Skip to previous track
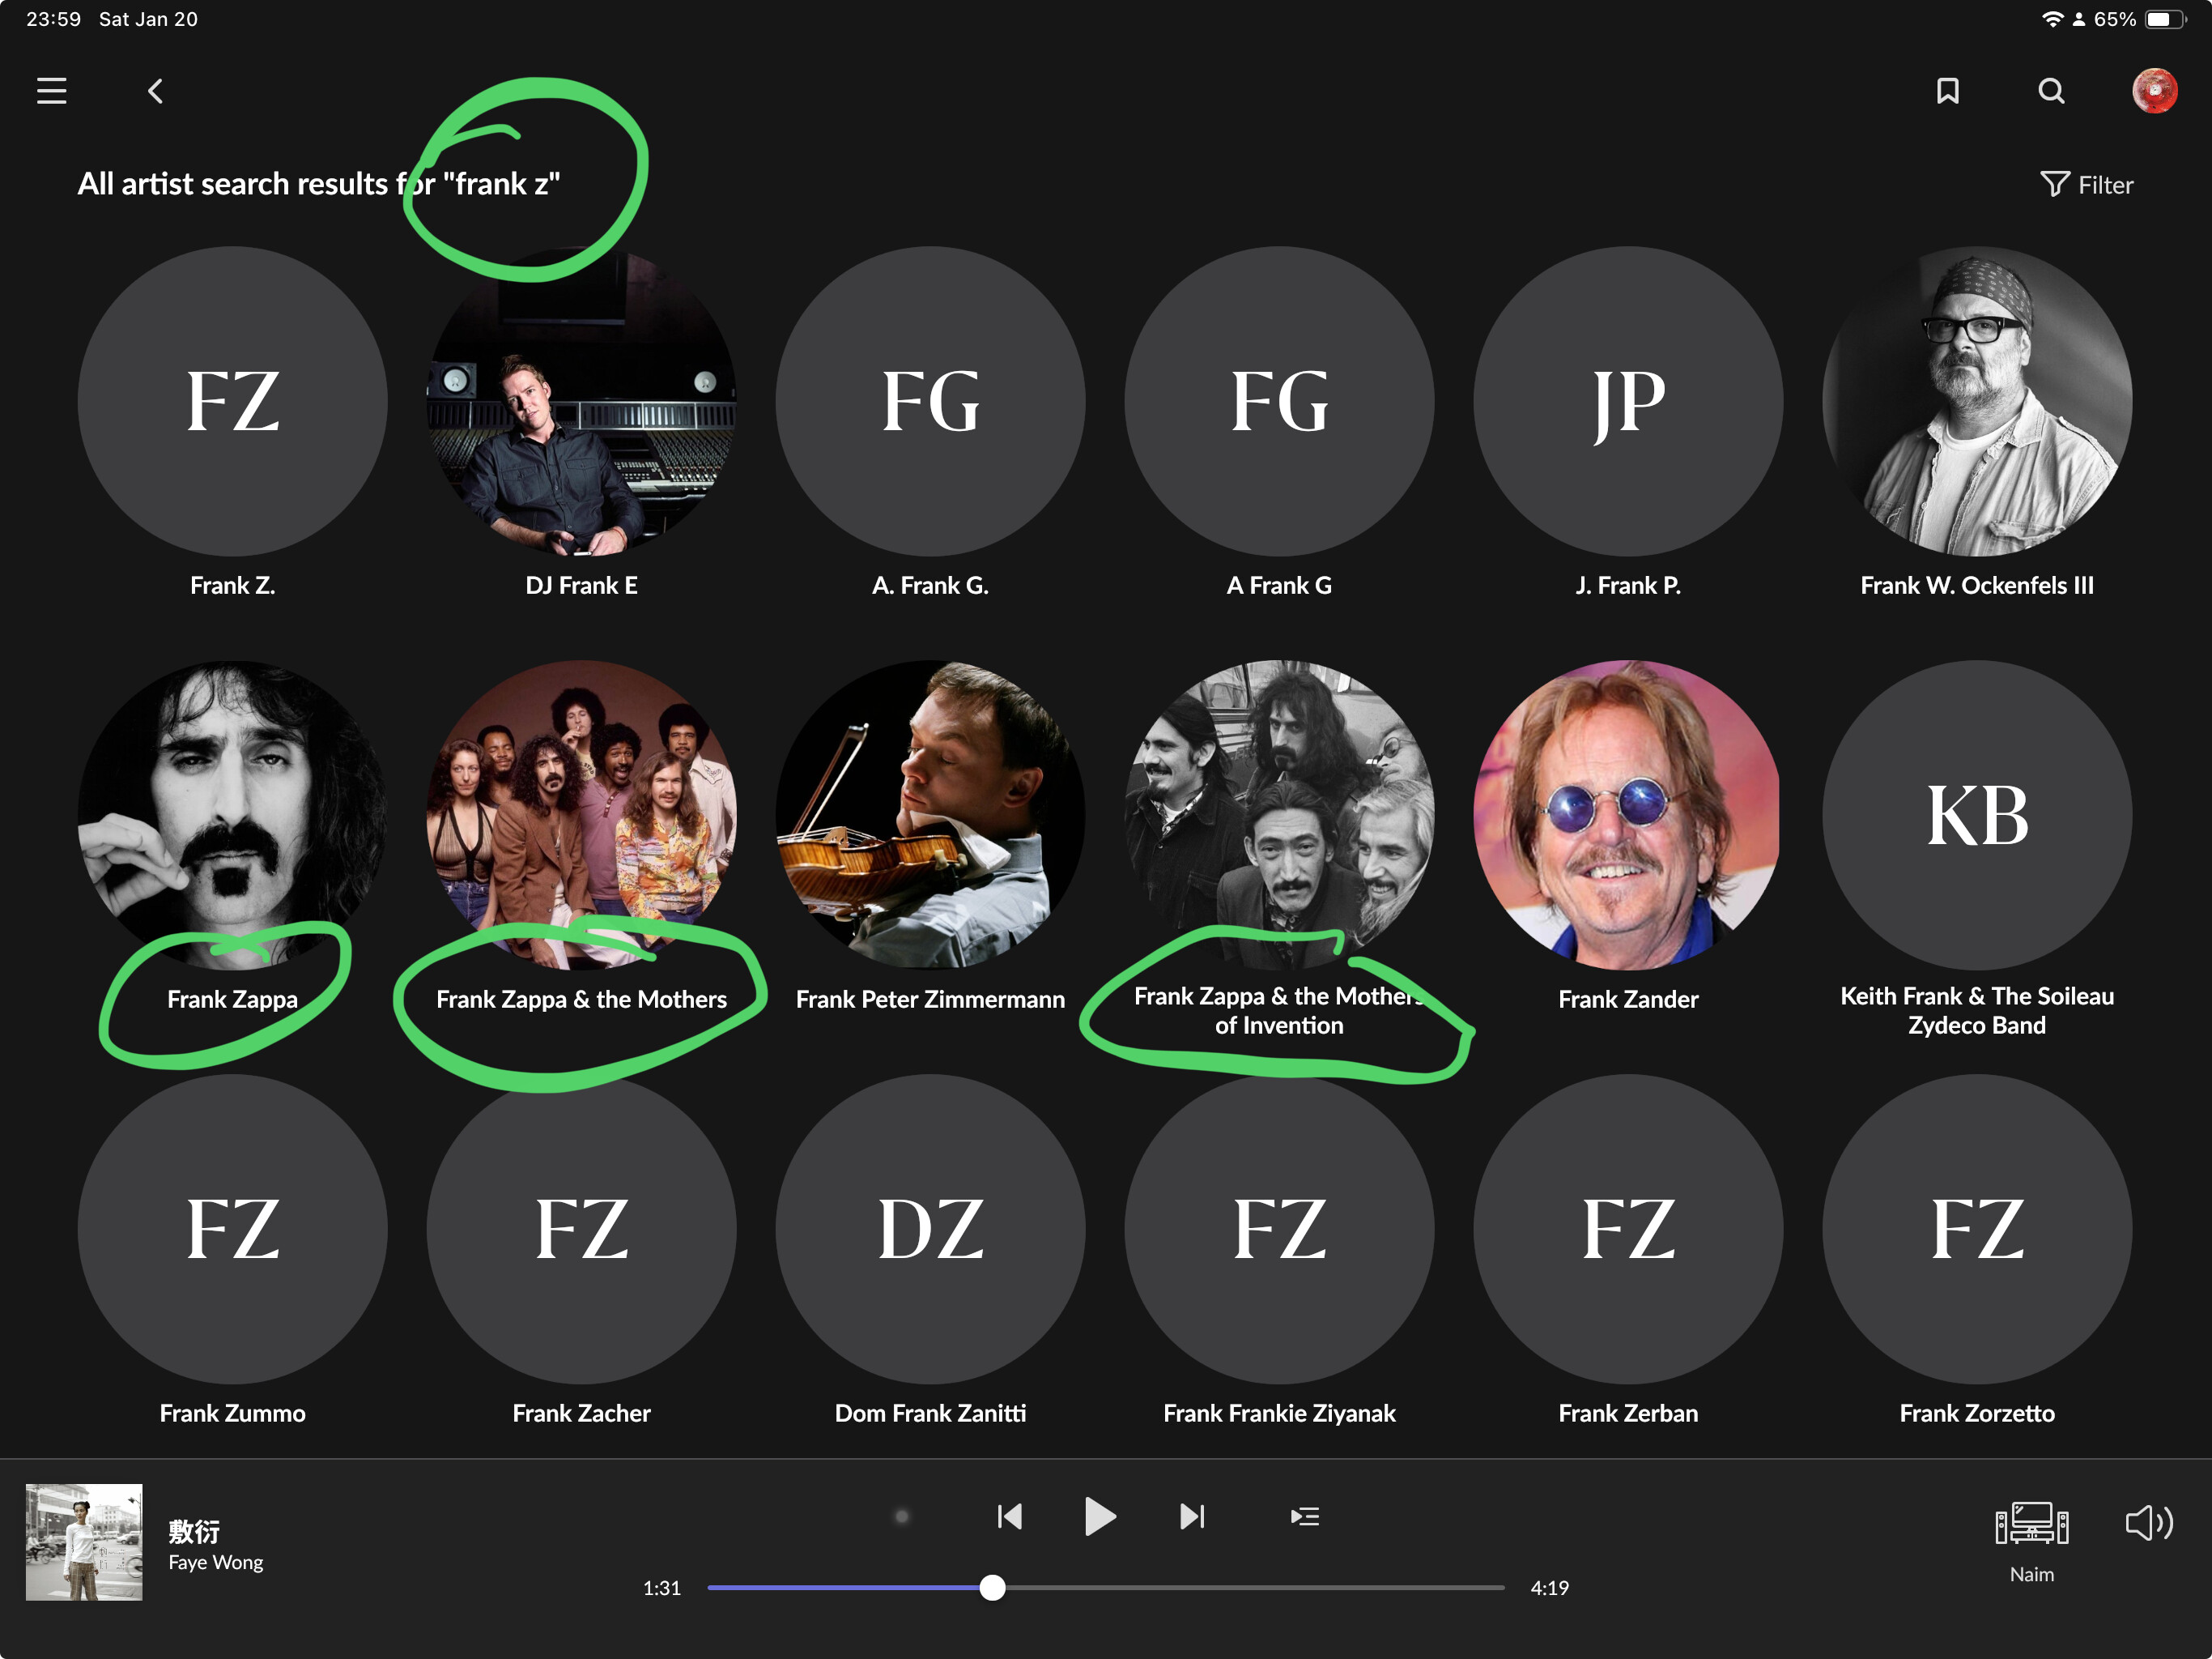2212x1659 pixels. [1010, 1516]
